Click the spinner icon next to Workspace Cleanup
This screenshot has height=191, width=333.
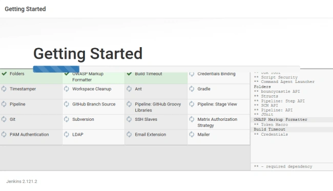67,89
